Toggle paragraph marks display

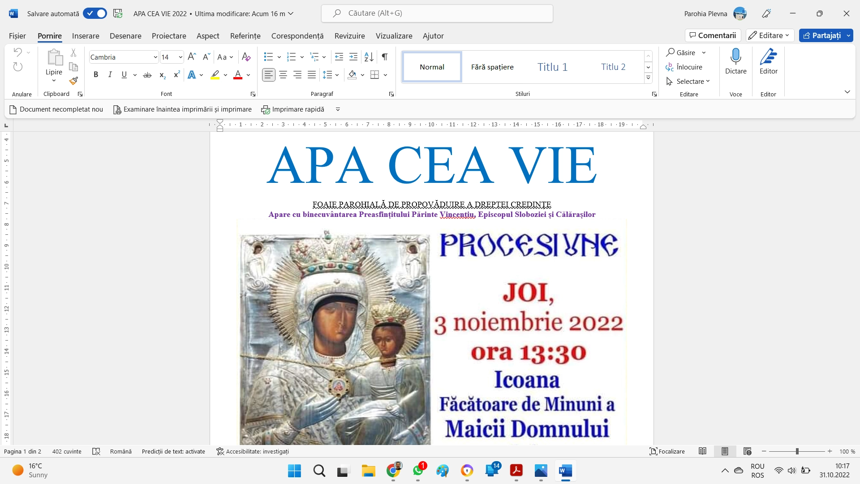pos(384,57)
